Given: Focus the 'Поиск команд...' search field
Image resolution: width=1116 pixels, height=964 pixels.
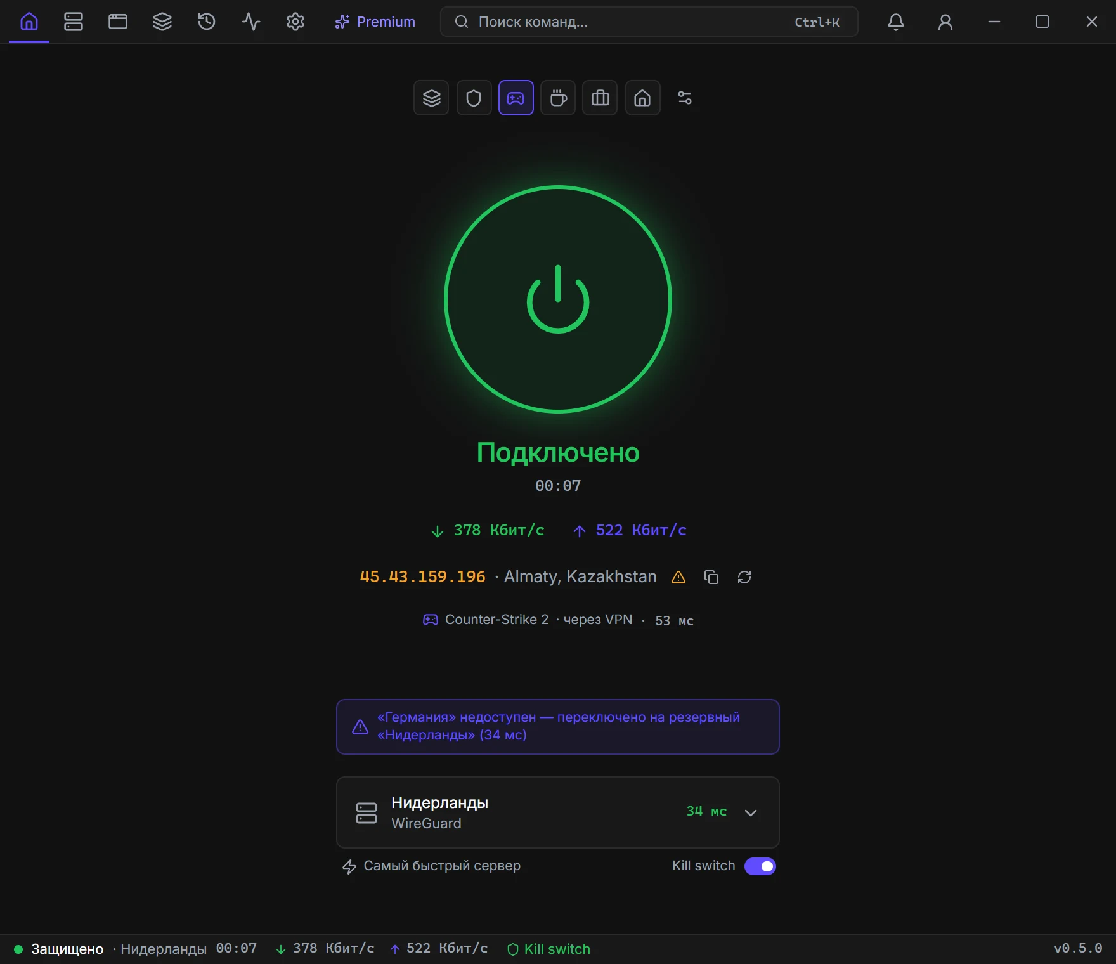Looking at the screenshot, I should tap(649, 22).
